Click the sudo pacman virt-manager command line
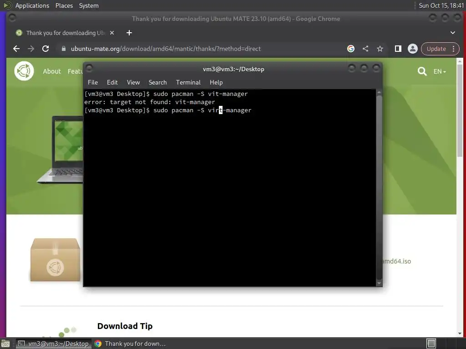The width and height of the screenshot is (466, 349). coord(168,110)
